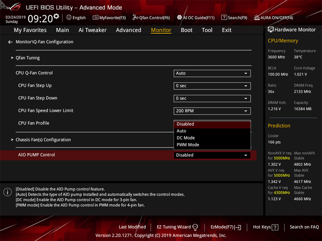Switch to the Main tab
Image resolution: width=322 pixels, height=241 pixels.
pyautogui.click(x=63, y=30)
